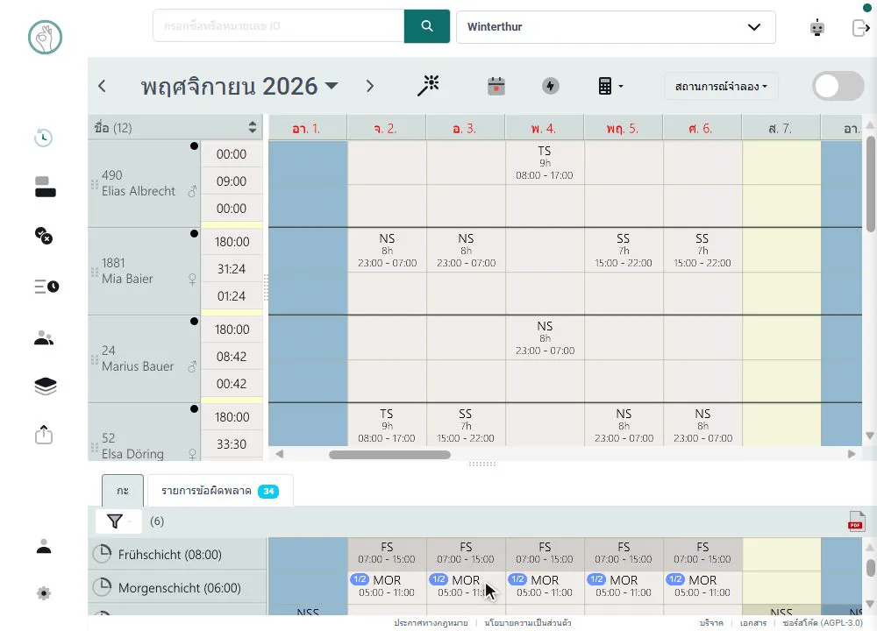
Task: Open the calculator dropdown menu
Action: (610, 86)
